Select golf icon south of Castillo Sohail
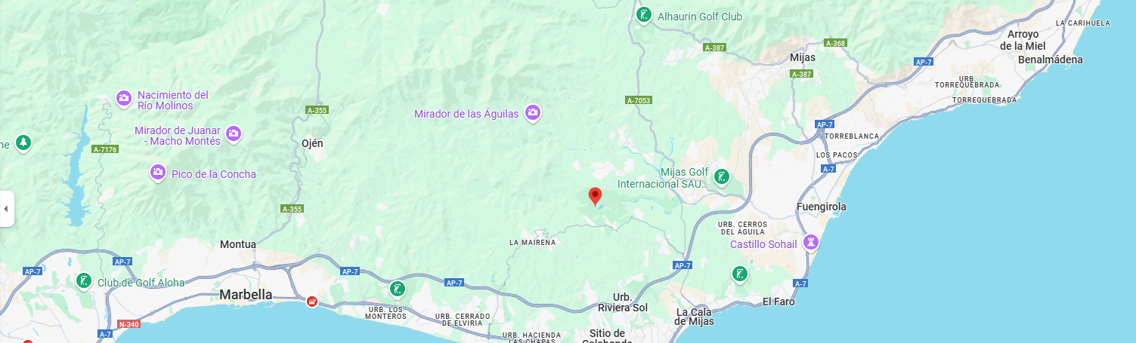The height and width of the screenshot is (343, 1136). 740,274
